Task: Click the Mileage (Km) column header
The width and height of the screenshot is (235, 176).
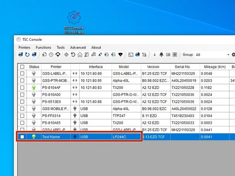Action: tap(215, 67)
